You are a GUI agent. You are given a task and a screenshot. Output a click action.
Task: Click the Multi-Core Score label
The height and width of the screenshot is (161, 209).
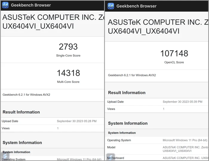68,82
